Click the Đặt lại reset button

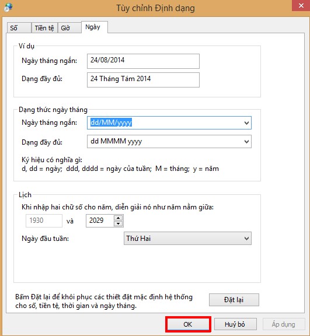234,300
